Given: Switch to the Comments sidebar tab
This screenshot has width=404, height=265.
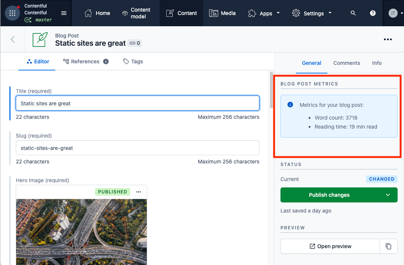Looking at the screenshot, I should pyautogui.click(x=347, y=63).
